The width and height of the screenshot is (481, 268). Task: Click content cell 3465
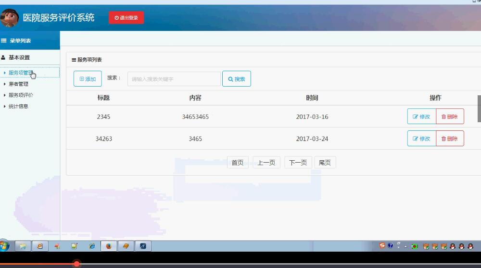click(x=195, y=139)
